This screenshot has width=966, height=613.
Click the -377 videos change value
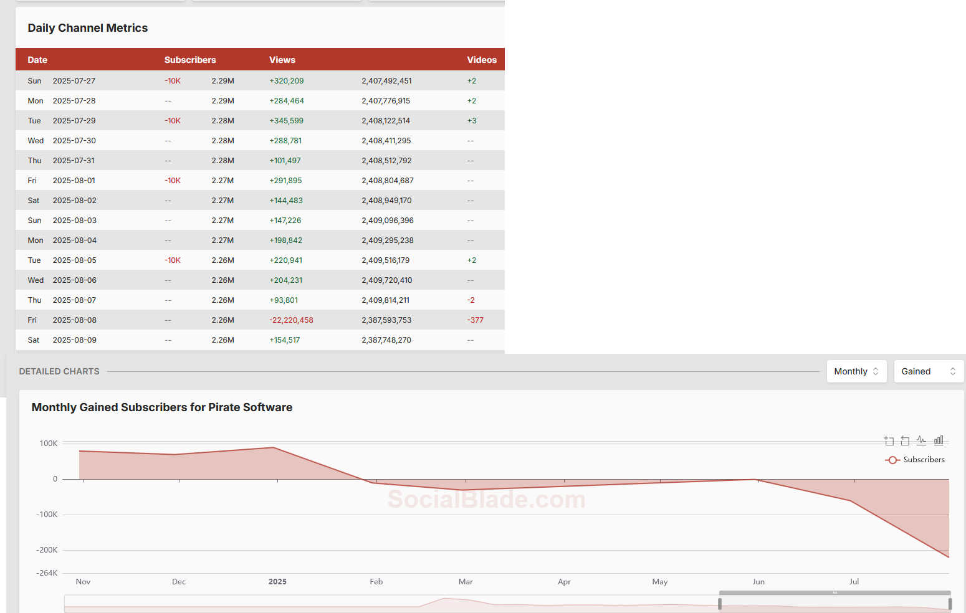click(x=476, y=320)
